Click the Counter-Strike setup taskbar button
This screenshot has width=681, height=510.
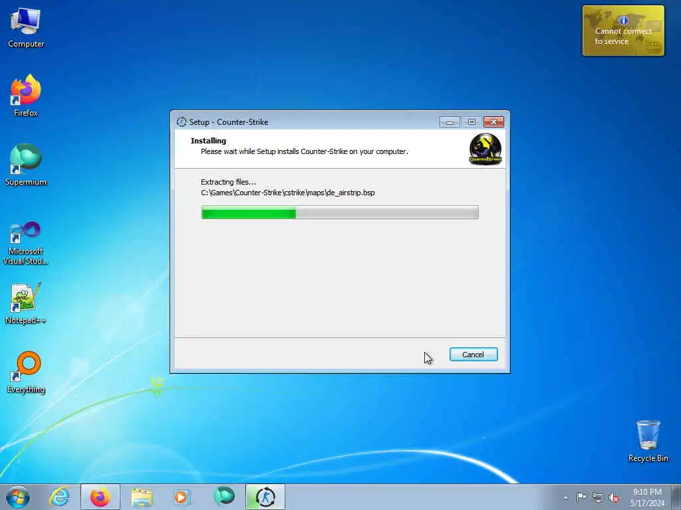265,497
